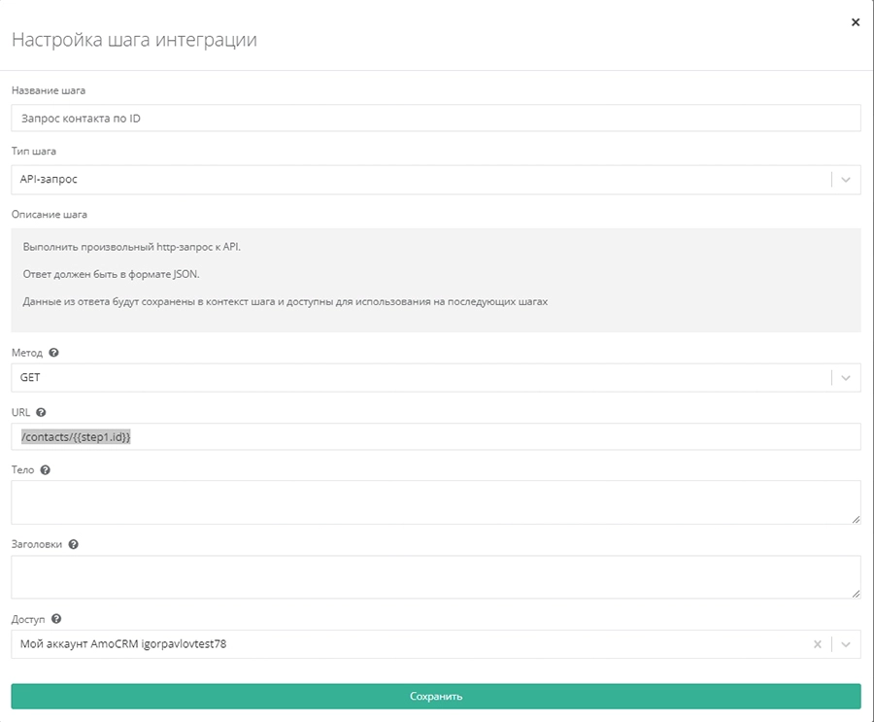Image resolution: width=874 pixels, height=722 pixels.
Task: Open the step type field showing API-запрос
Action: [x=418, y=180]
